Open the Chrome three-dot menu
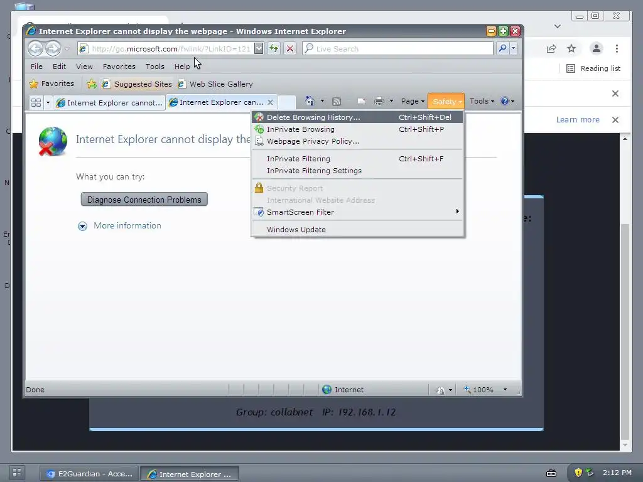Image resolution: width=643 pixels, height=482 pixels. tap(617, 49)
